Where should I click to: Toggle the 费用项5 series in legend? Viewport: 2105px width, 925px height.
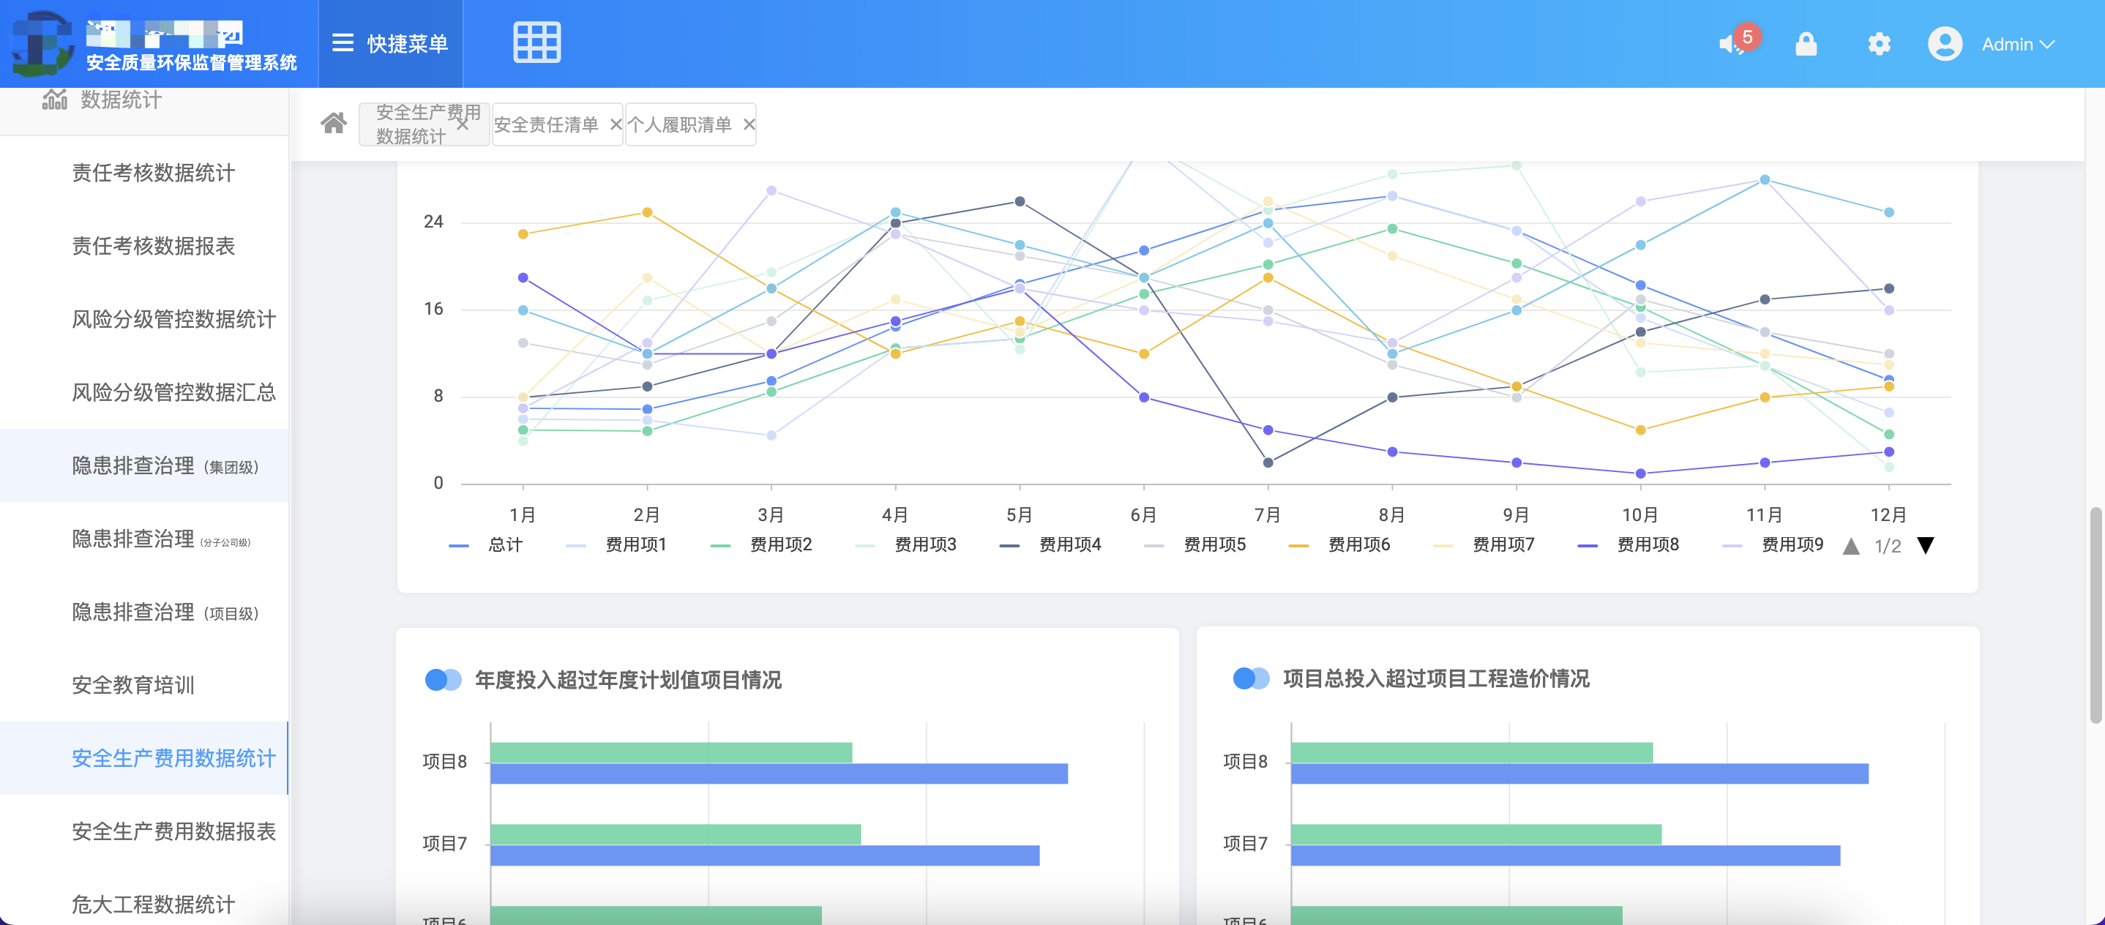point(1195,545)
